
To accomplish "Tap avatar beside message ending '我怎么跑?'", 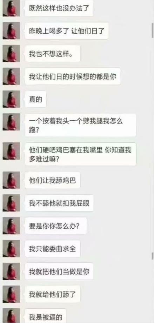I will pyautogui.click(x=11, y=122).
